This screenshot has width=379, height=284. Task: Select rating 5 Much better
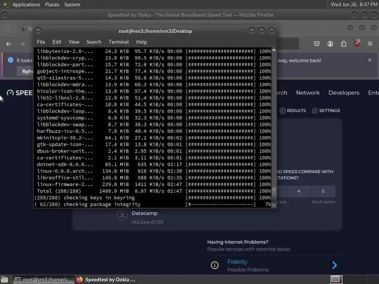tap(323, 191)
